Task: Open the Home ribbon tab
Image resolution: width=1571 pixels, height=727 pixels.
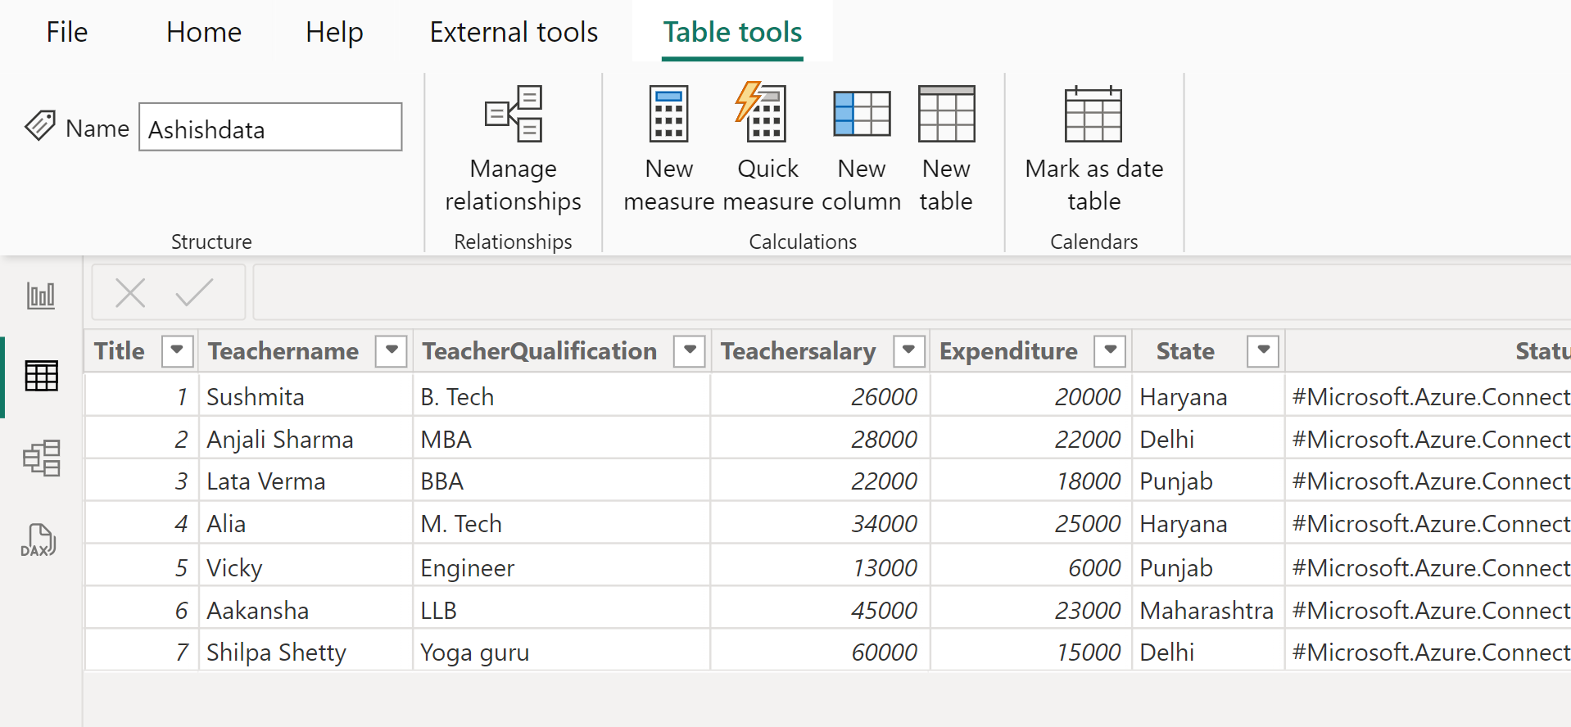Action: point(204,32)
